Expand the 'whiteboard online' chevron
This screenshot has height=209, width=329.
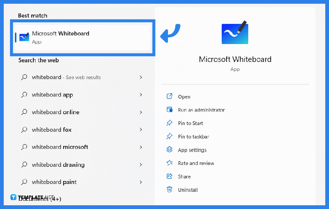[141, 112]
